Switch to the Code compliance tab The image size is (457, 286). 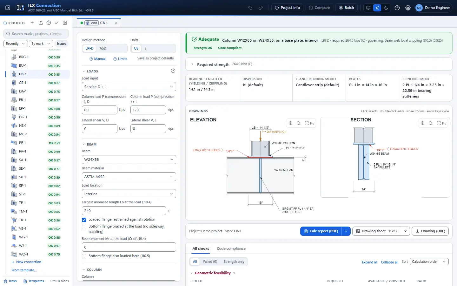point(231,249)
